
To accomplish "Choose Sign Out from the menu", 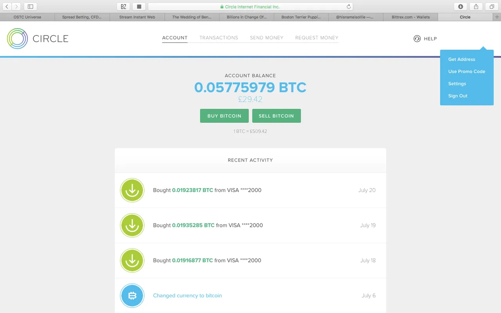I will [458, 96].
